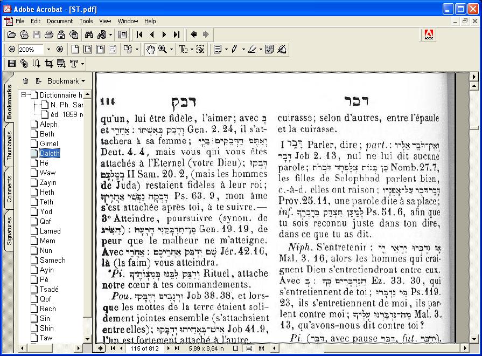Select the Zoom In magnifier tool
This screenshot has height=356, width=482.
(x=162, y=49)
